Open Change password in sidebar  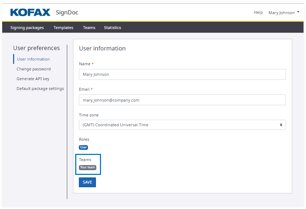tap(33, 69)
